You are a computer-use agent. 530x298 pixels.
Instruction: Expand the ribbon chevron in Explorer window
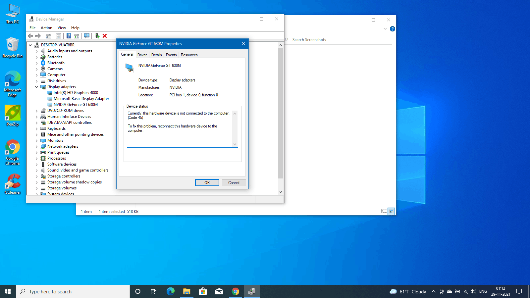(x=385, y=29)
